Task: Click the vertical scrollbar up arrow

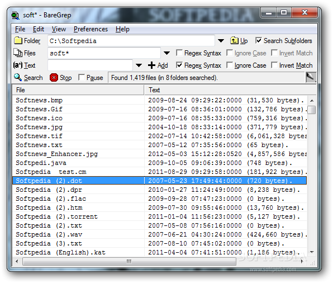Action: coord(312,100)
